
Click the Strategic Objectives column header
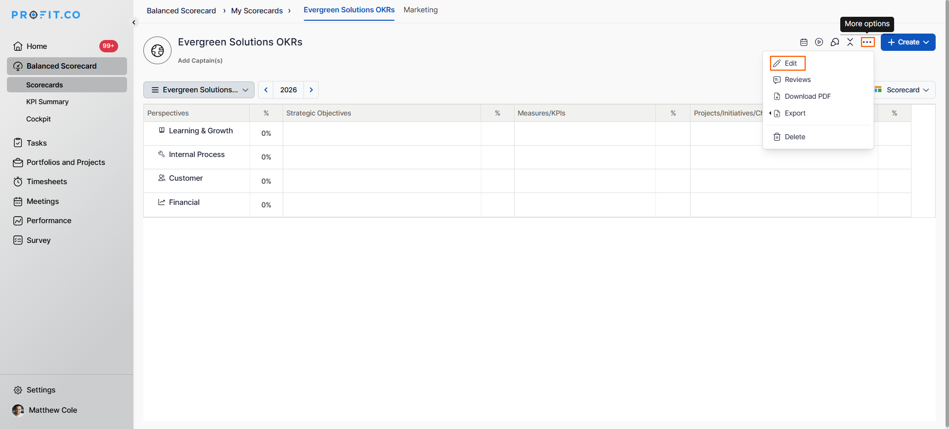coord(382,113)
